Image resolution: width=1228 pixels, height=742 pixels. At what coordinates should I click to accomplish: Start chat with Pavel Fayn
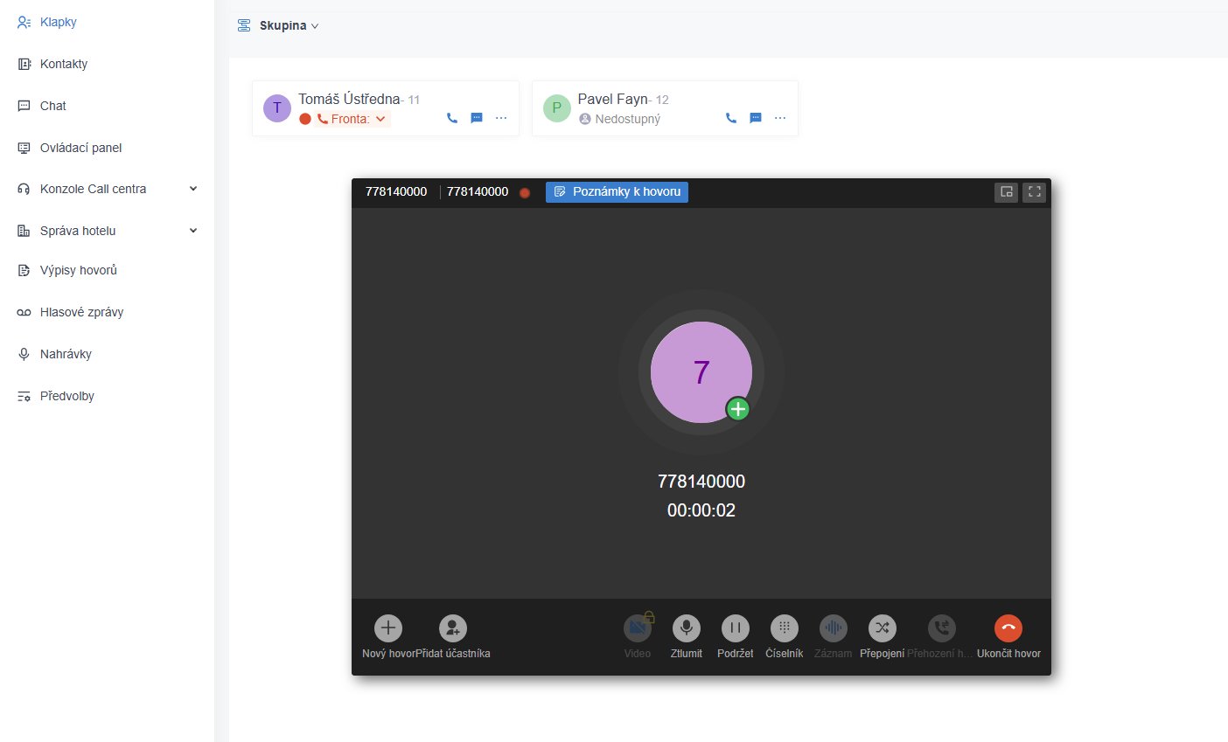coord(756,118)
